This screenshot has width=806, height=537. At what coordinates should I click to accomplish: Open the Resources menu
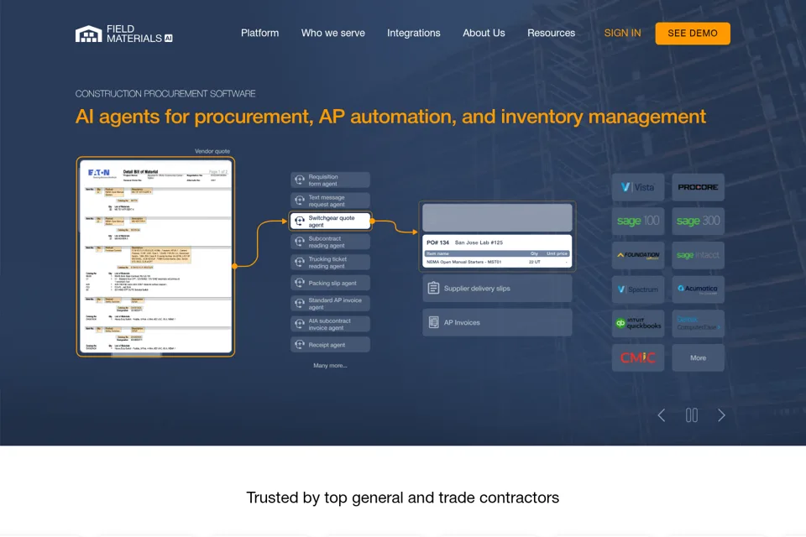551,33
